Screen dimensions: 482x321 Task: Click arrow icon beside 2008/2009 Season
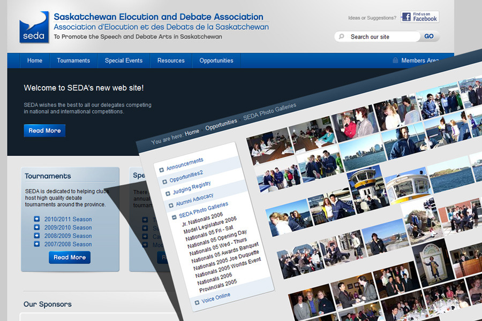click(36, 235)
